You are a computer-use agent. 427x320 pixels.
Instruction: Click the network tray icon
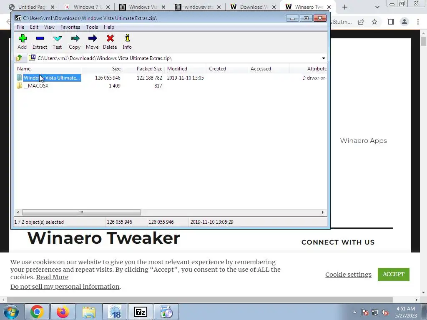[x=375, y=312]
